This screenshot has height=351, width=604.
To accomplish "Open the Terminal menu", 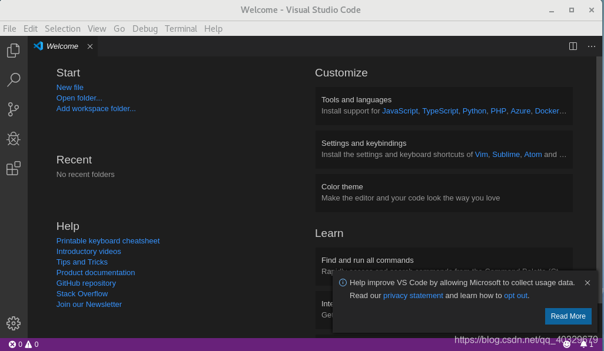I will tap(181, 29).
